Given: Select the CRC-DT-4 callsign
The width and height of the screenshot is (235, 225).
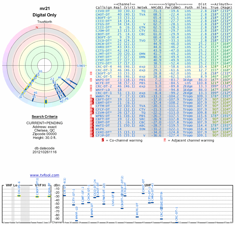Looking at the screenshot, I should 104,67.
